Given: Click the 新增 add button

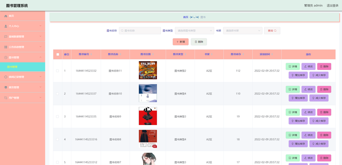Looking at the screenshot, I should [181, 42].
